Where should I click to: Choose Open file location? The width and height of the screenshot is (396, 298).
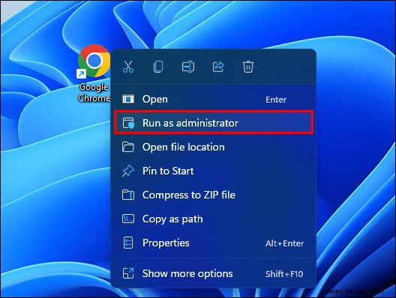tap(214, 147)
